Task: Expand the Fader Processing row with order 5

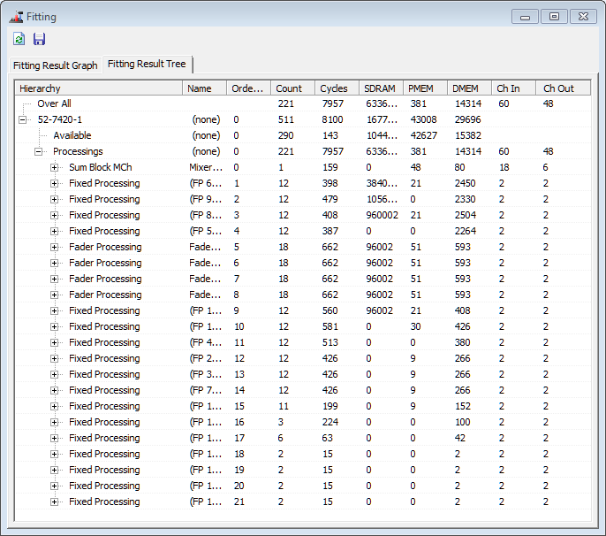Action: 55,248
